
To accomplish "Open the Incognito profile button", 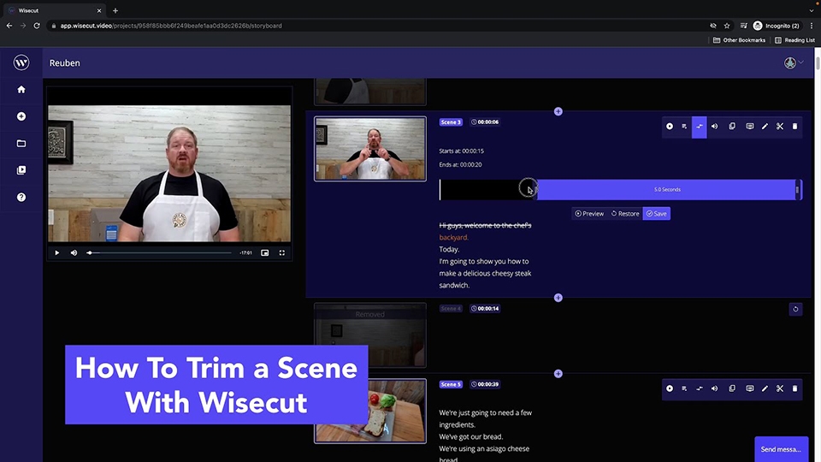I will [777, 26].
